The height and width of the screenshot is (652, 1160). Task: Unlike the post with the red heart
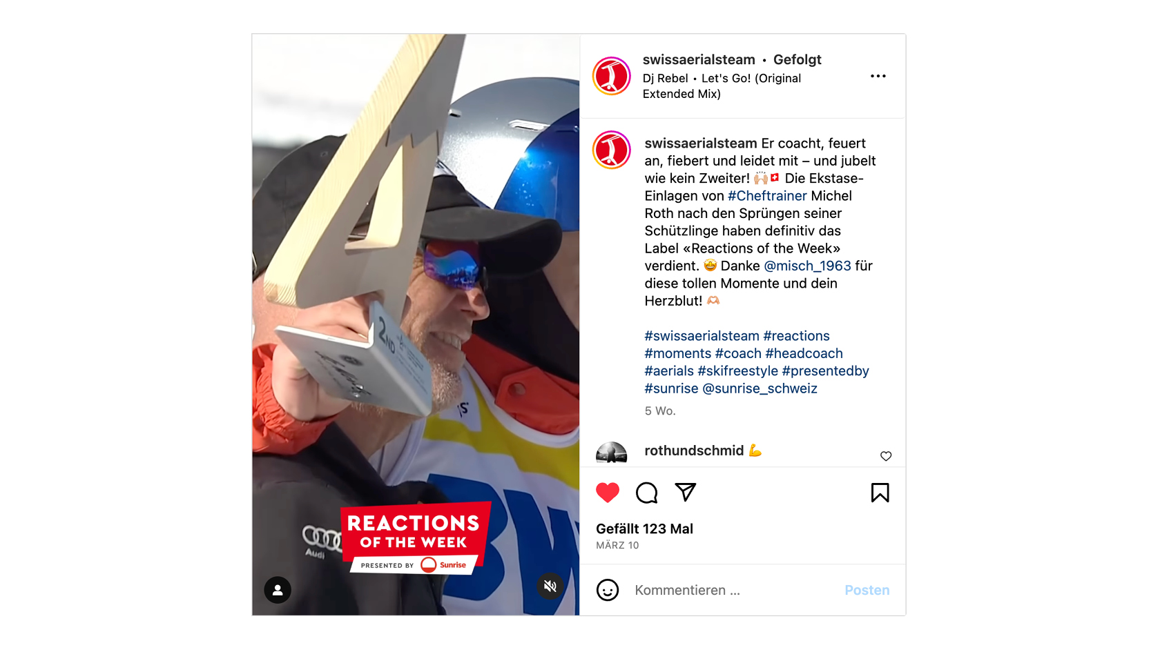(608, 493)
